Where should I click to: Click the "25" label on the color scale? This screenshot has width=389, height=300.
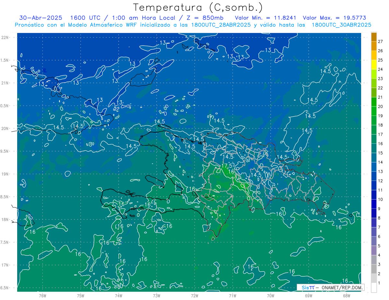(x=381, y=60)
